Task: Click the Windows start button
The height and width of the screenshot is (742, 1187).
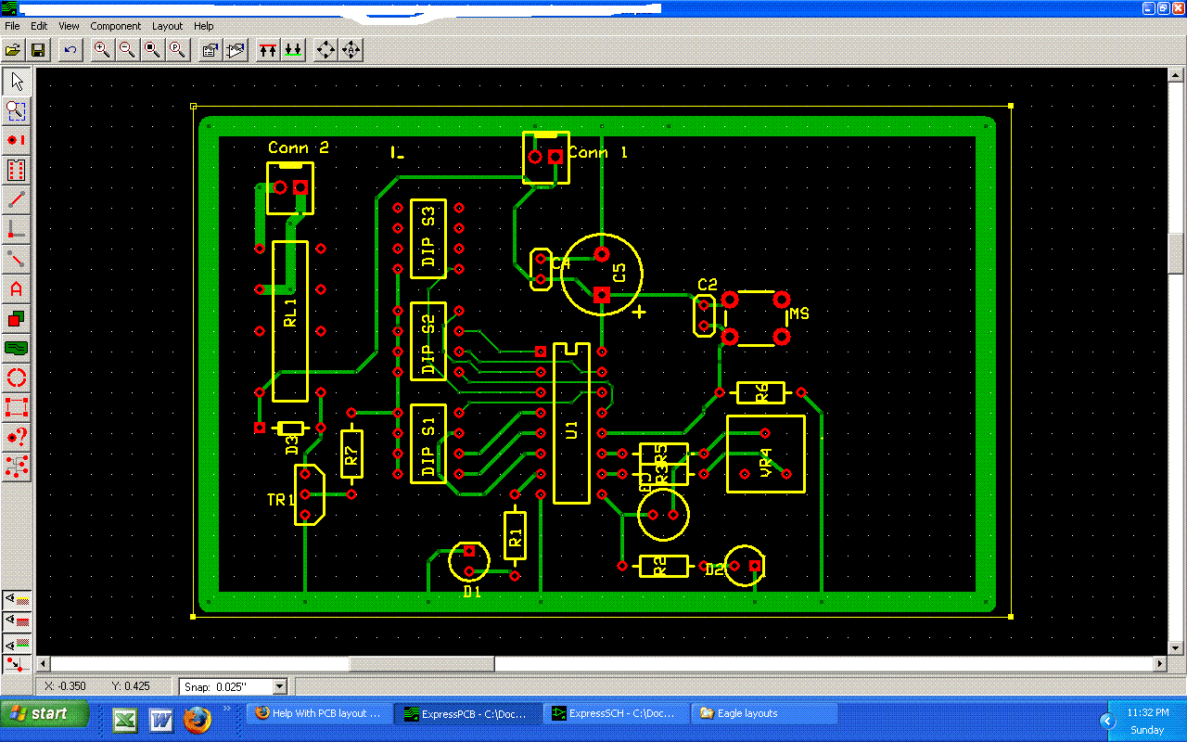Action: (45, 713)
